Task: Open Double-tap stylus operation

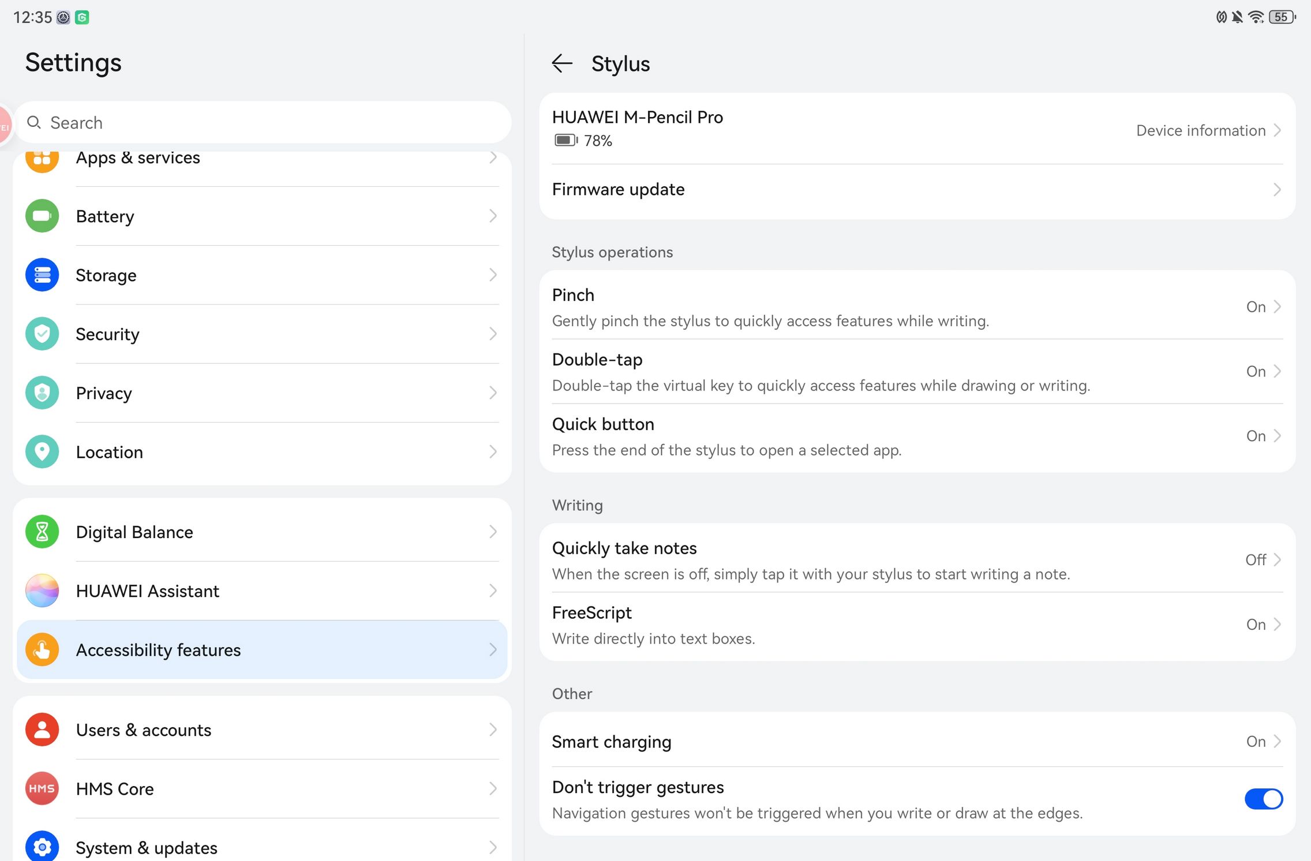Action: click(x=916, y=371)
